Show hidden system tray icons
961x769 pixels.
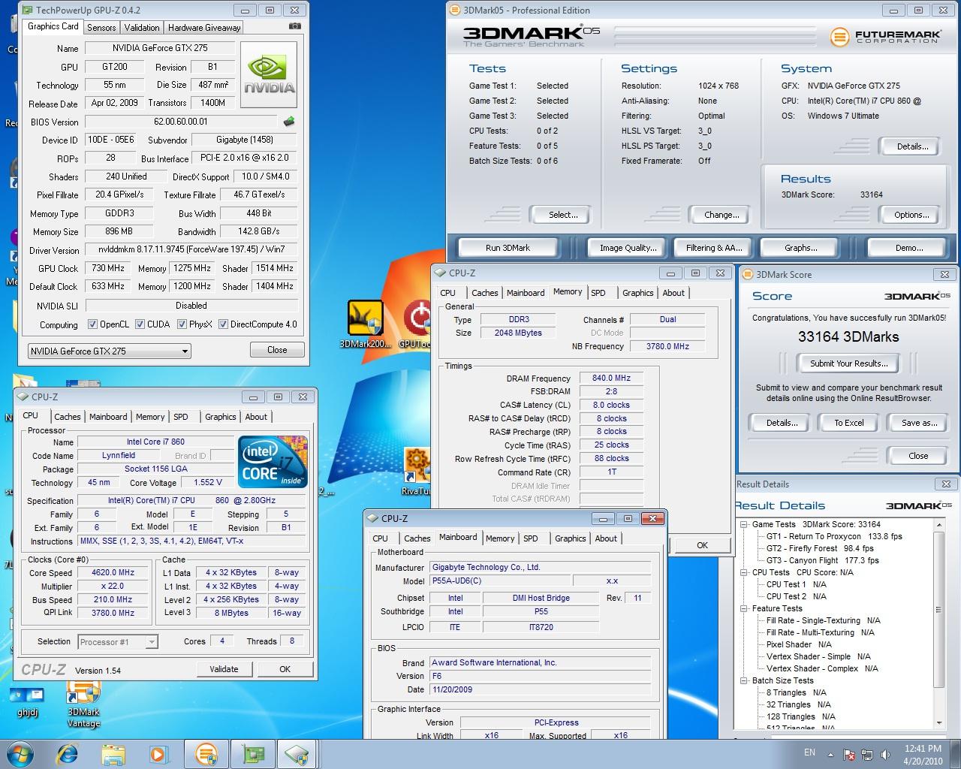click(831, 754)
